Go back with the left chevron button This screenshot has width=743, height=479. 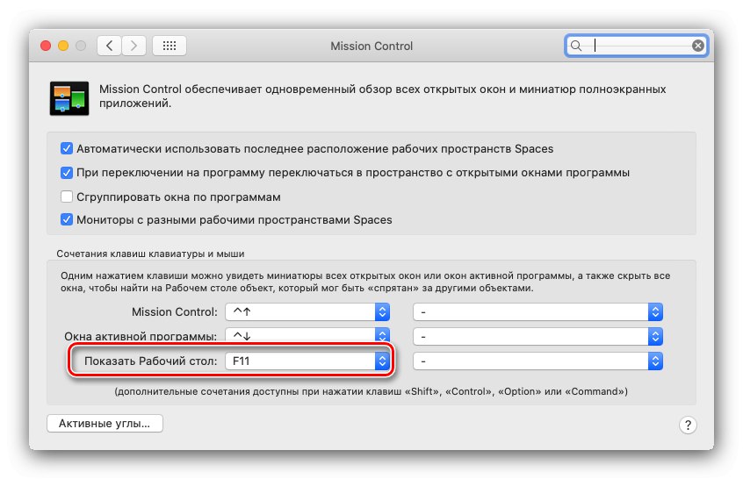[110, 46]
